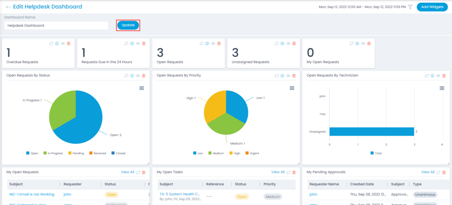
Task: Toggle visibility eye on Open Requests widget
Action: pyautogui.click(x=213, y=44)
